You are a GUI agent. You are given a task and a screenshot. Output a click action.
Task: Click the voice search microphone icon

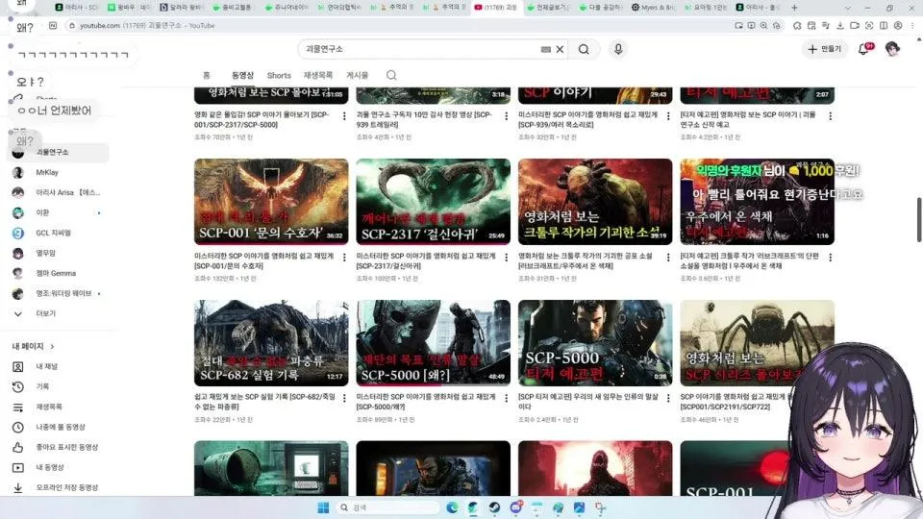tap(618, 49)
